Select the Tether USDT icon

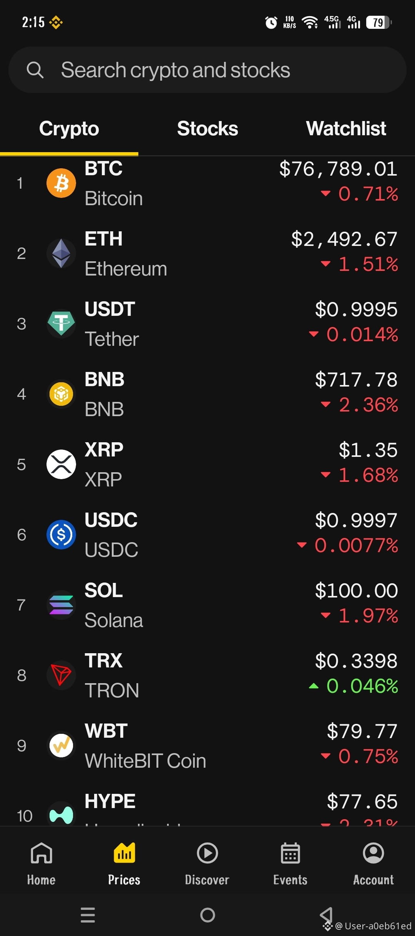tap(61, 324)
